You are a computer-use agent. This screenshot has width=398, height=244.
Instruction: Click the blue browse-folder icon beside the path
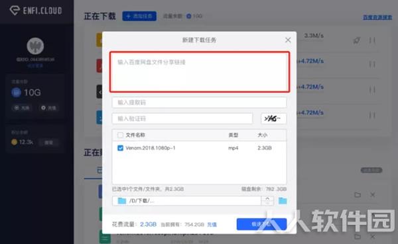click(x=283, y=201)
